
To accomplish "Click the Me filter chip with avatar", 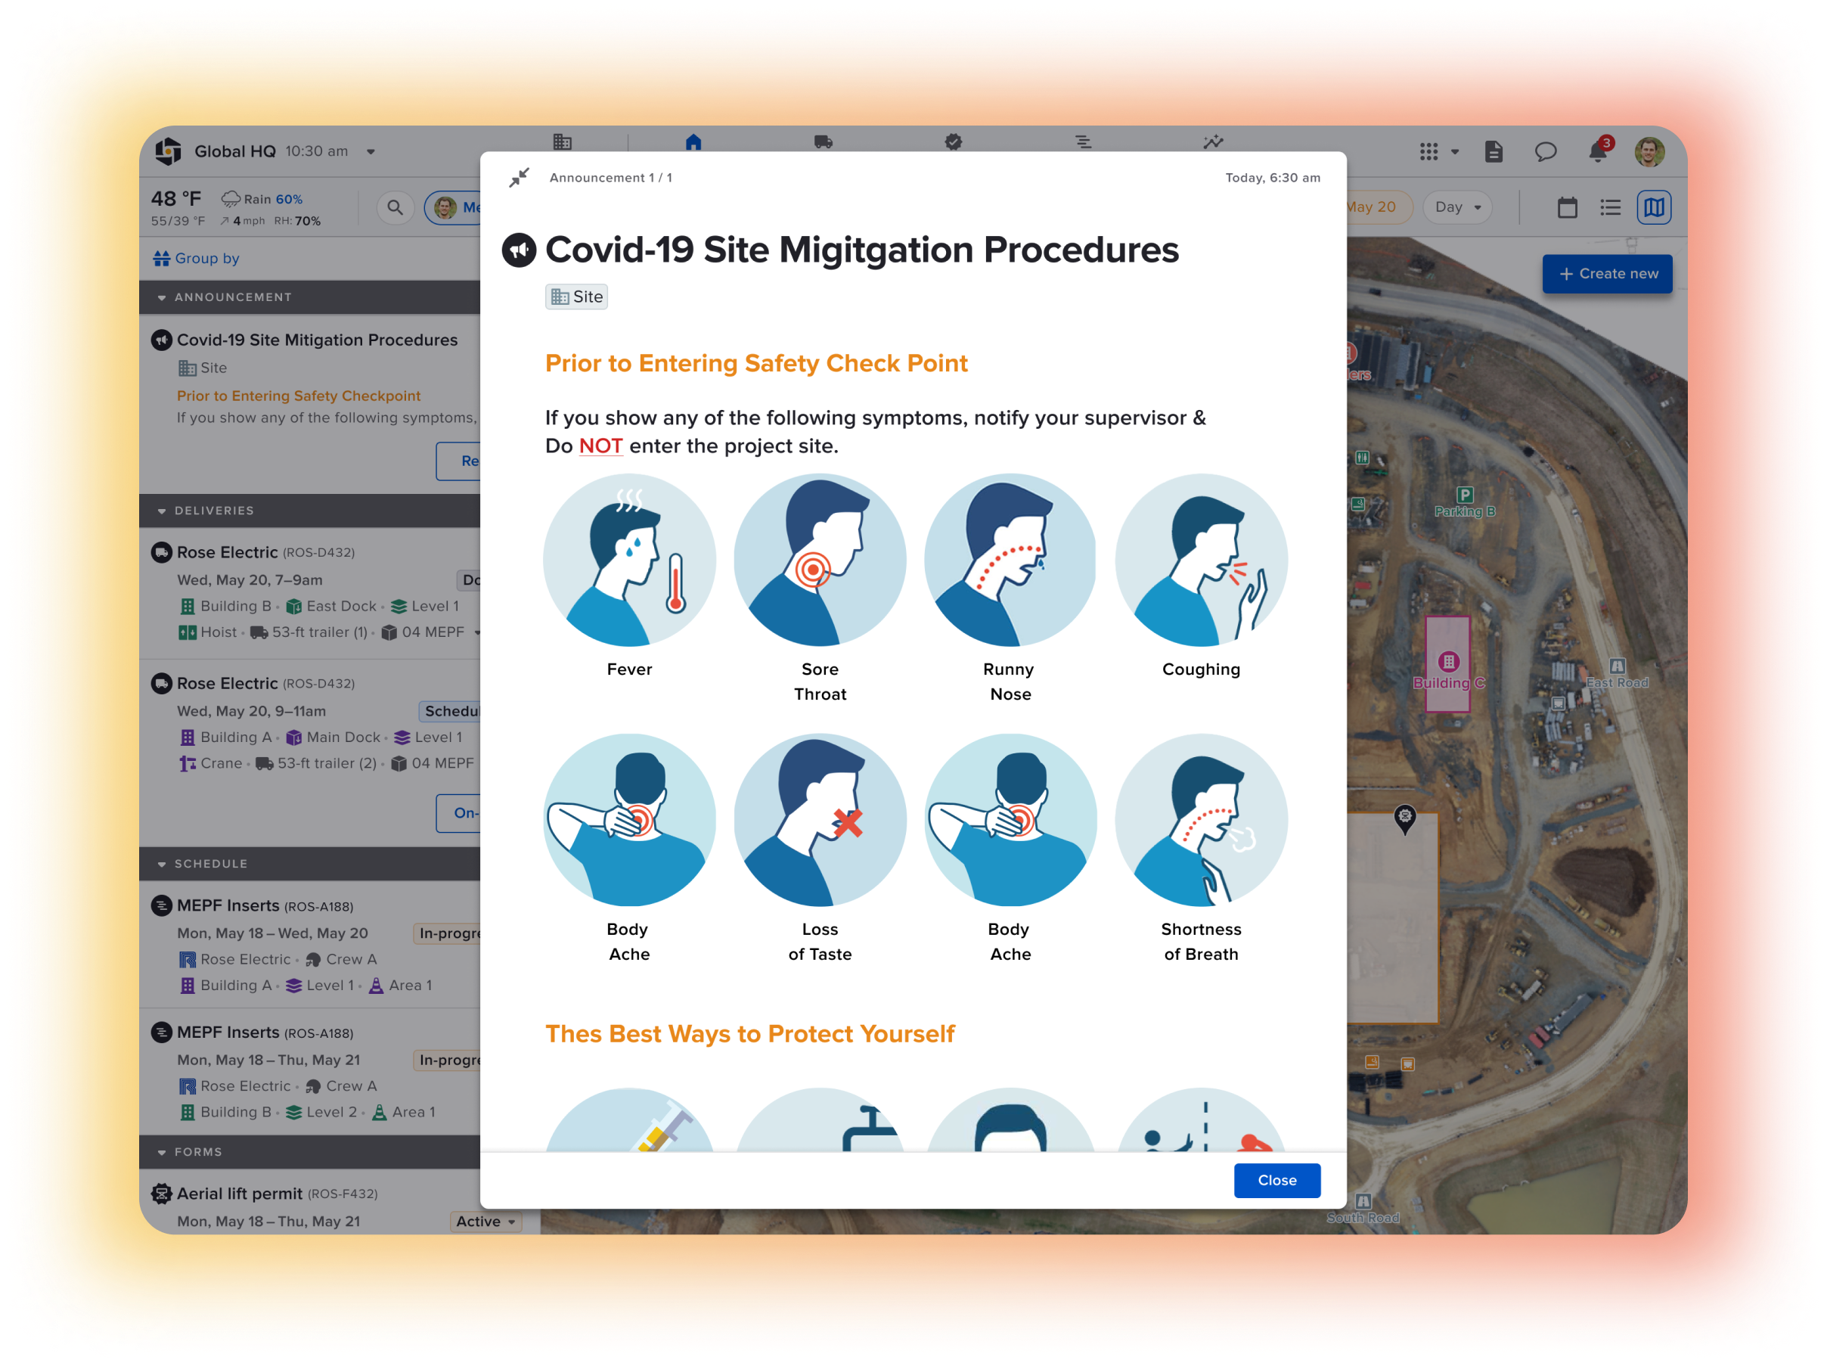I will (x=454, y=207).
